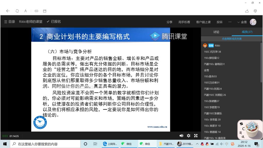Toggle the 已报名 enrollment status
Screen dimensions: 263x148
point(54,22)
